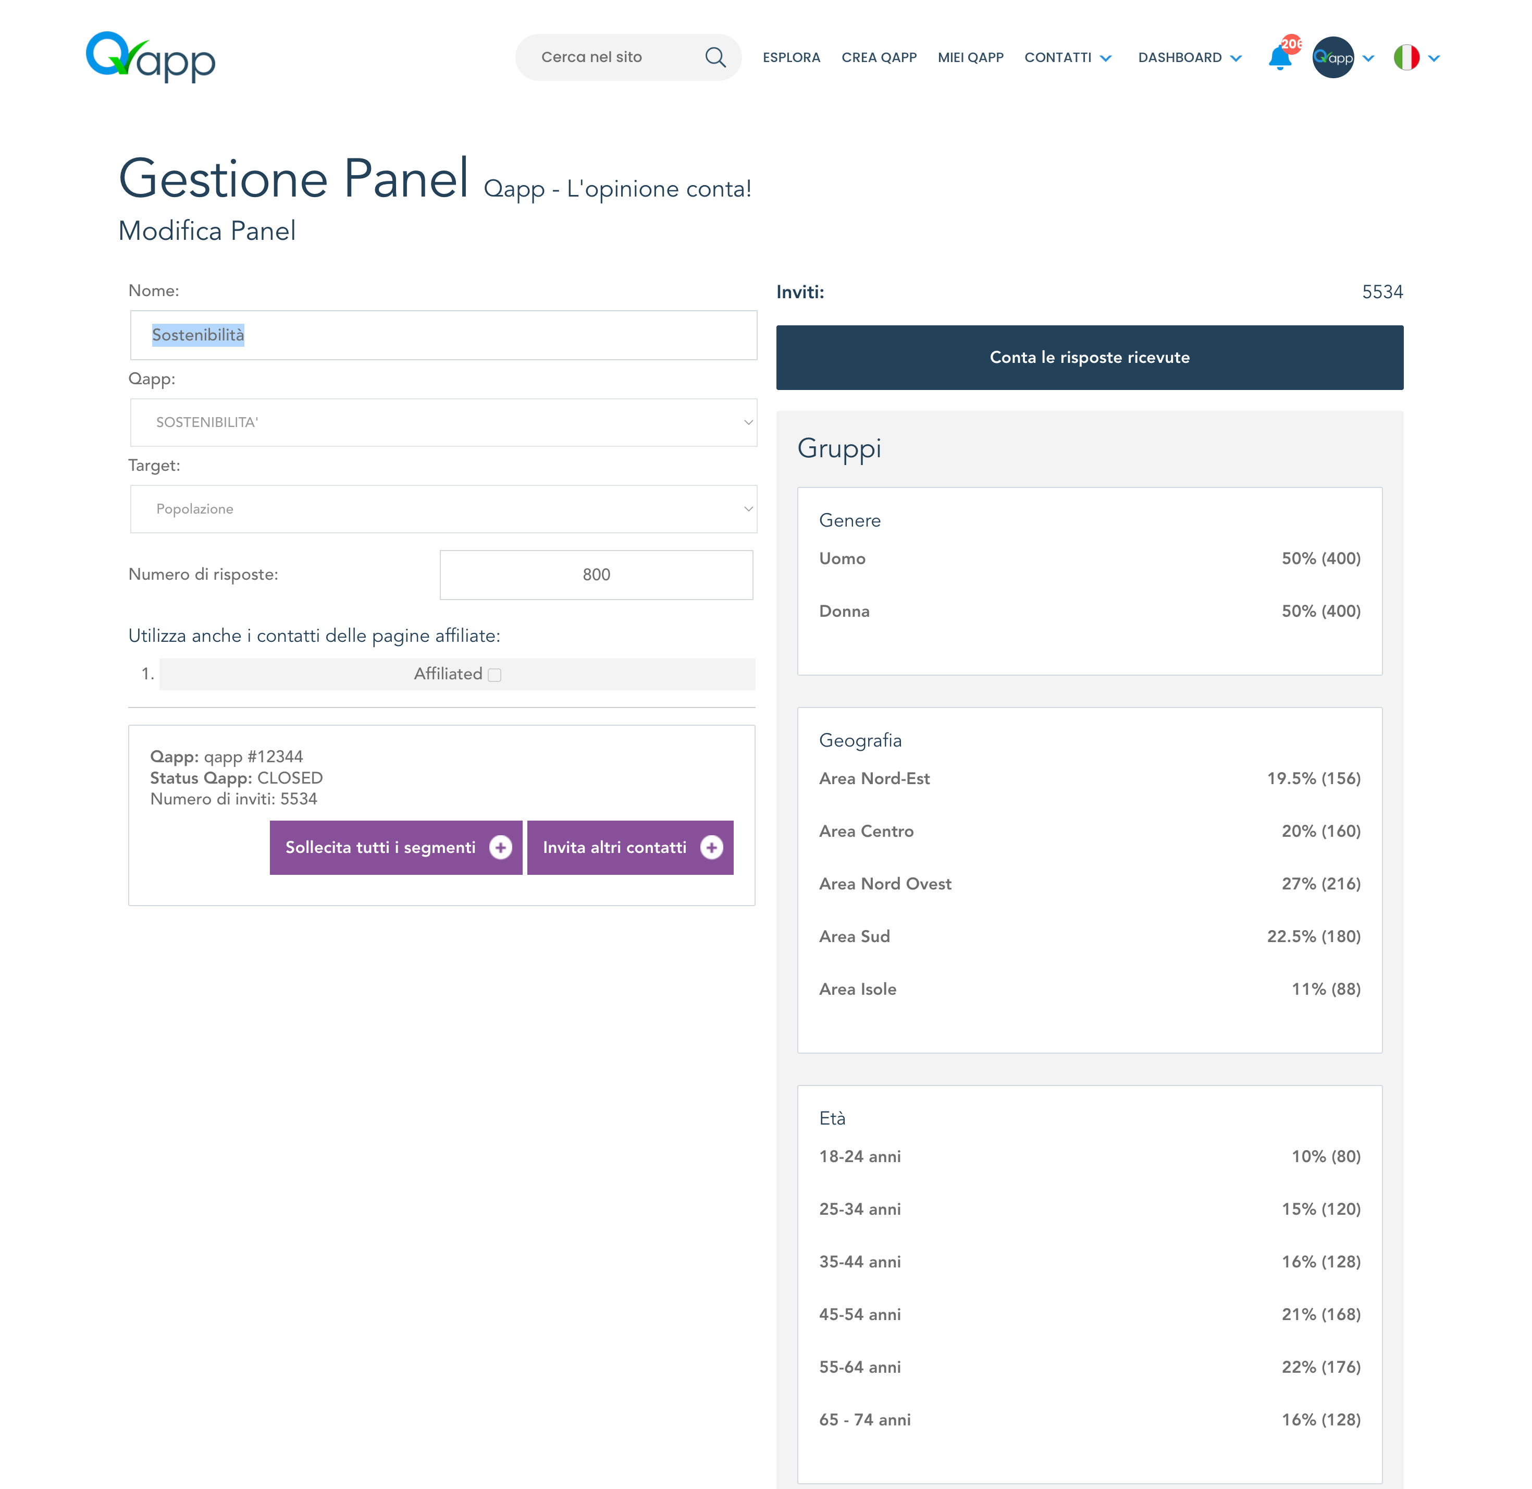The width and height of the screenshot is (1532, 1489).
Task: Click the search magnifier icon
Action: [x=714, y=57]
